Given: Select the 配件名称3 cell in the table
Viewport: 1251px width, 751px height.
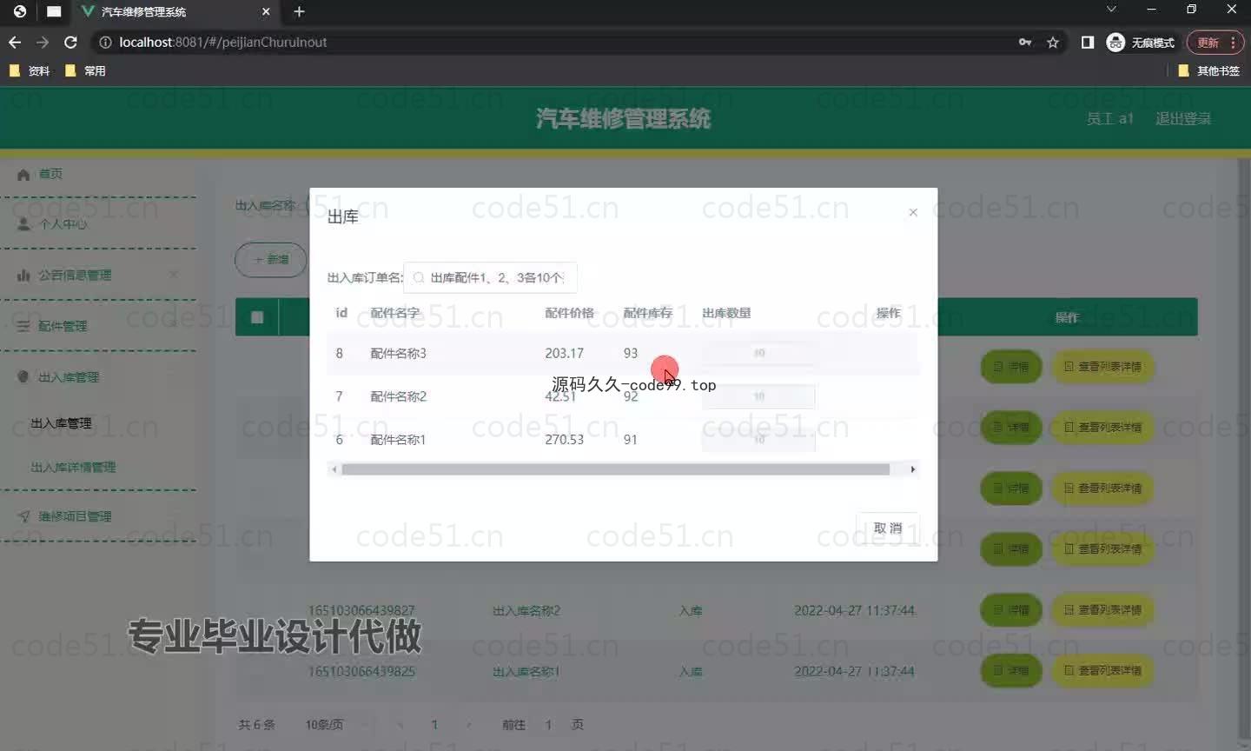Looking at the screenshot, I should tap(398, 353).
